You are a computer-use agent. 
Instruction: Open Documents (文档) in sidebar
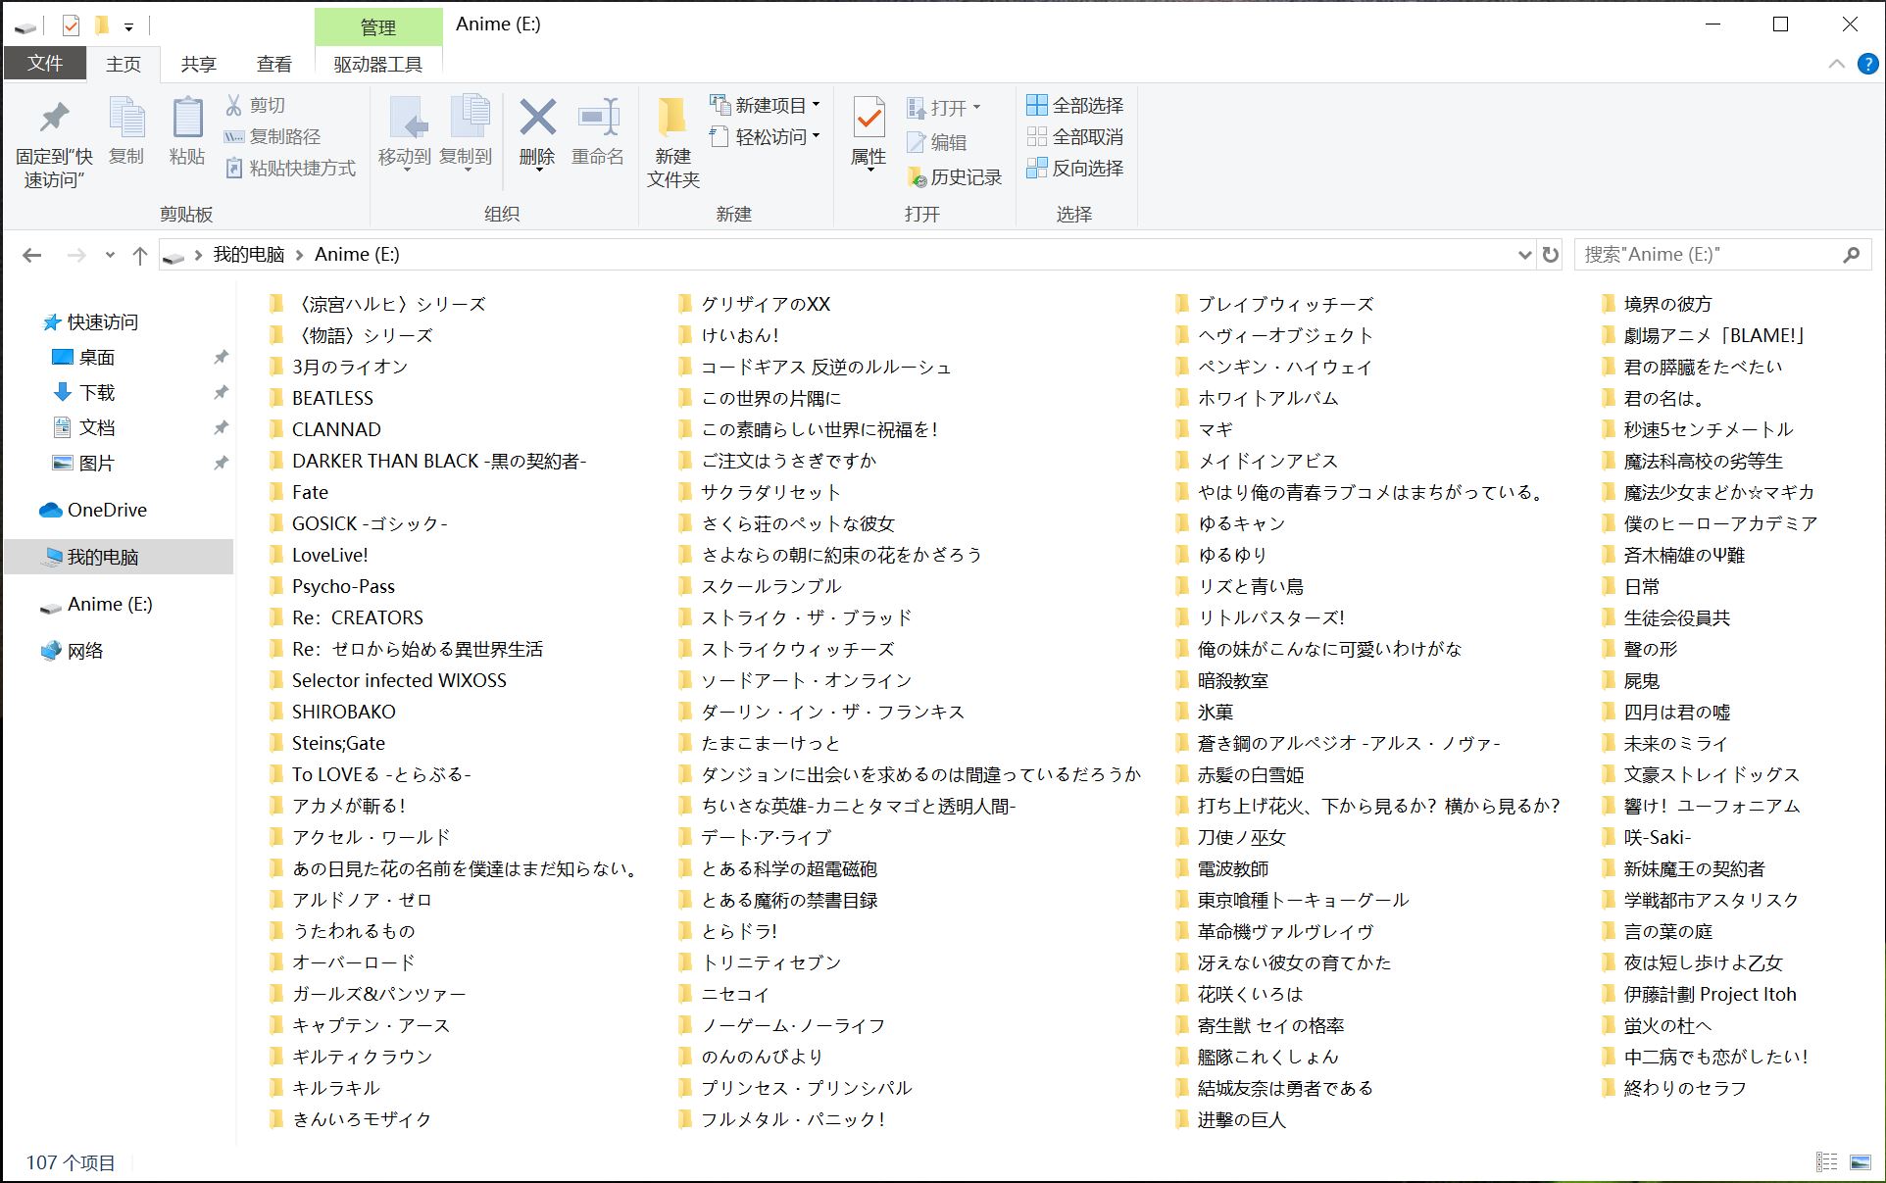click(x=83, y=427)
